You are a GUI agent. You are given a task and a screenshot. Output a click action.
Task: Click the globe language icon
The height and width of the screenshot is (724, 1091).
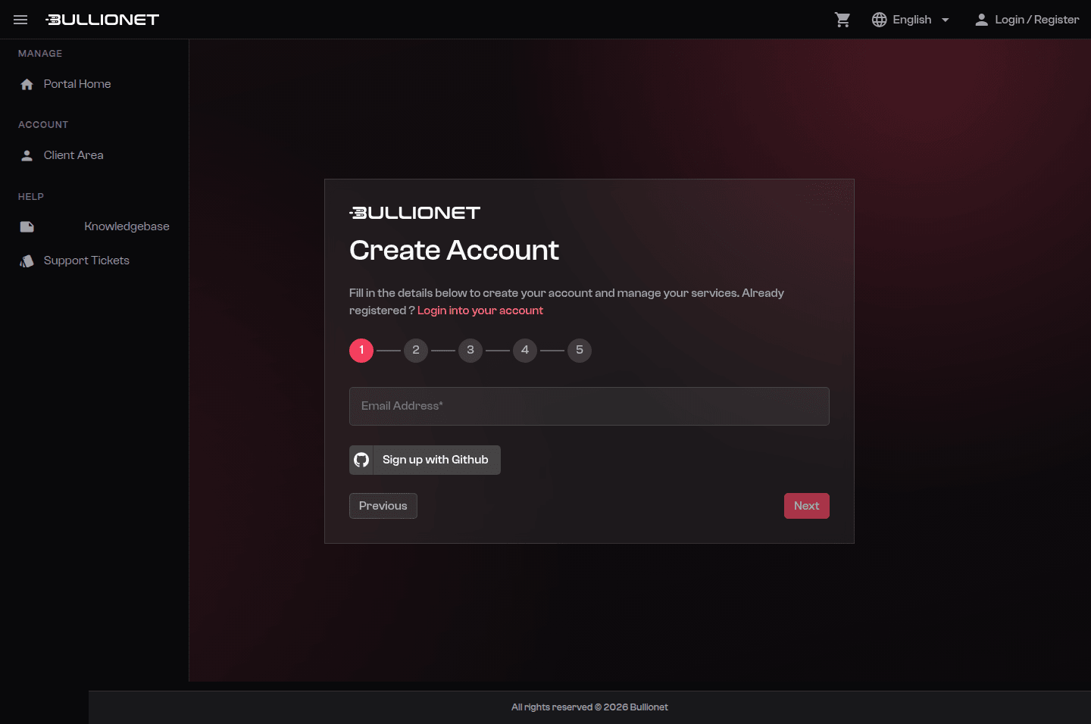(879, 20)
